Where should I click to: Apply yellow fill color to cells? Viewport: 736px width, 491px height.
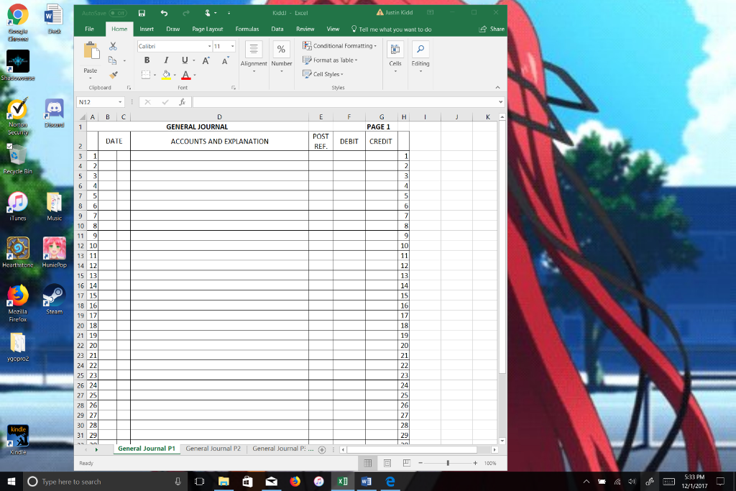point(166,74)
